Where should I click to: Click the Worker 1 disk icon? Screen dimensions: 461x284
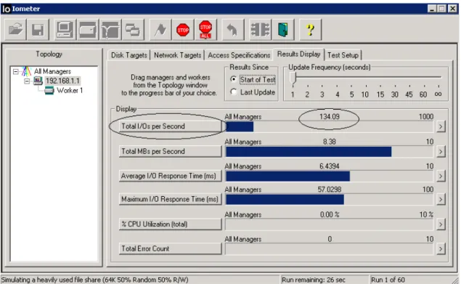pos(49,90)
